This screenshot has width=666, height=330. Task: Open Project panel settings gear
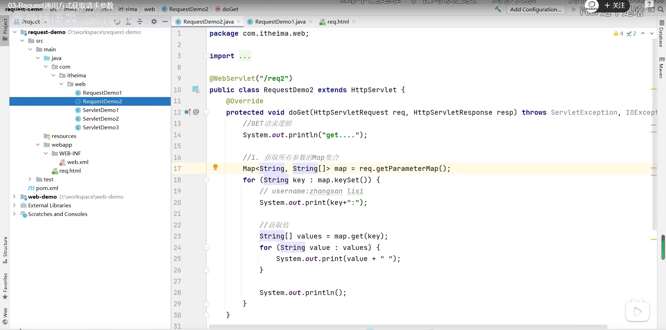pyautogui.click(x=154, y=22)
